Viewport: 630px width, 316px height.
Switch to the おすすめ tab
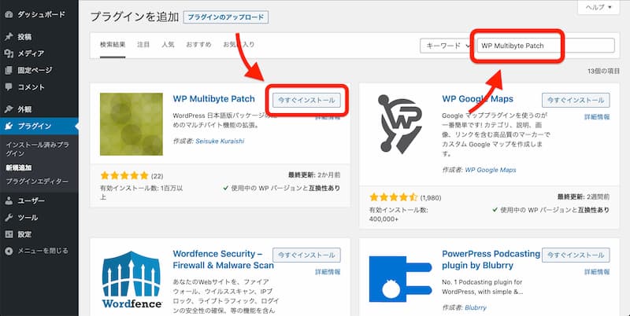pyautogui.click(x=198, y=45)
